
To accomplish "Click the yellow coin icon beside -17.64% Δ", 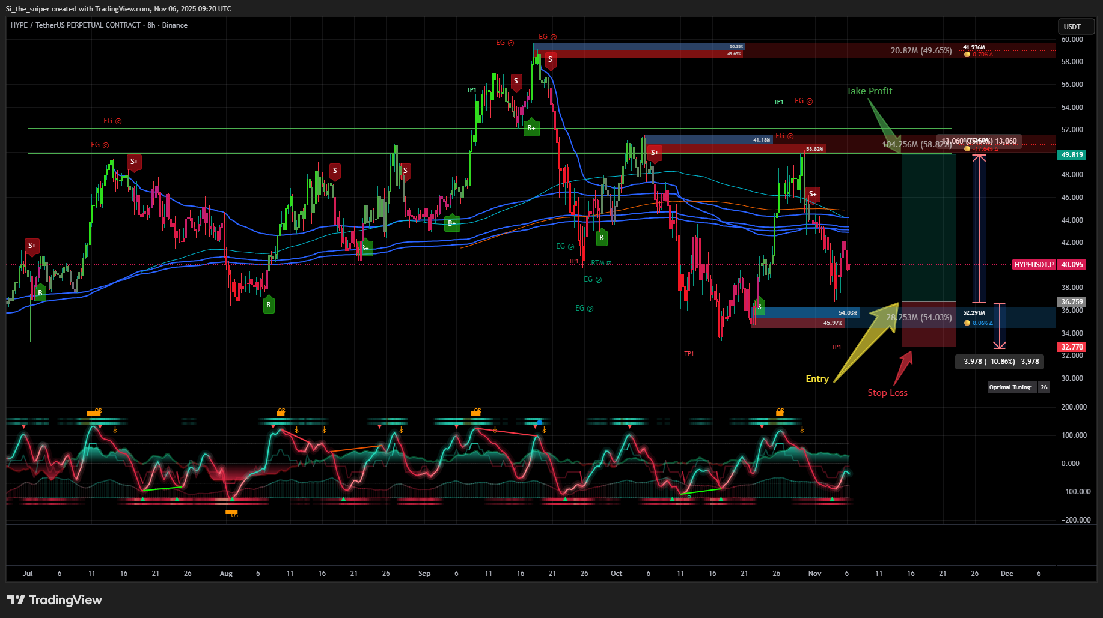I will pos(967,149).
